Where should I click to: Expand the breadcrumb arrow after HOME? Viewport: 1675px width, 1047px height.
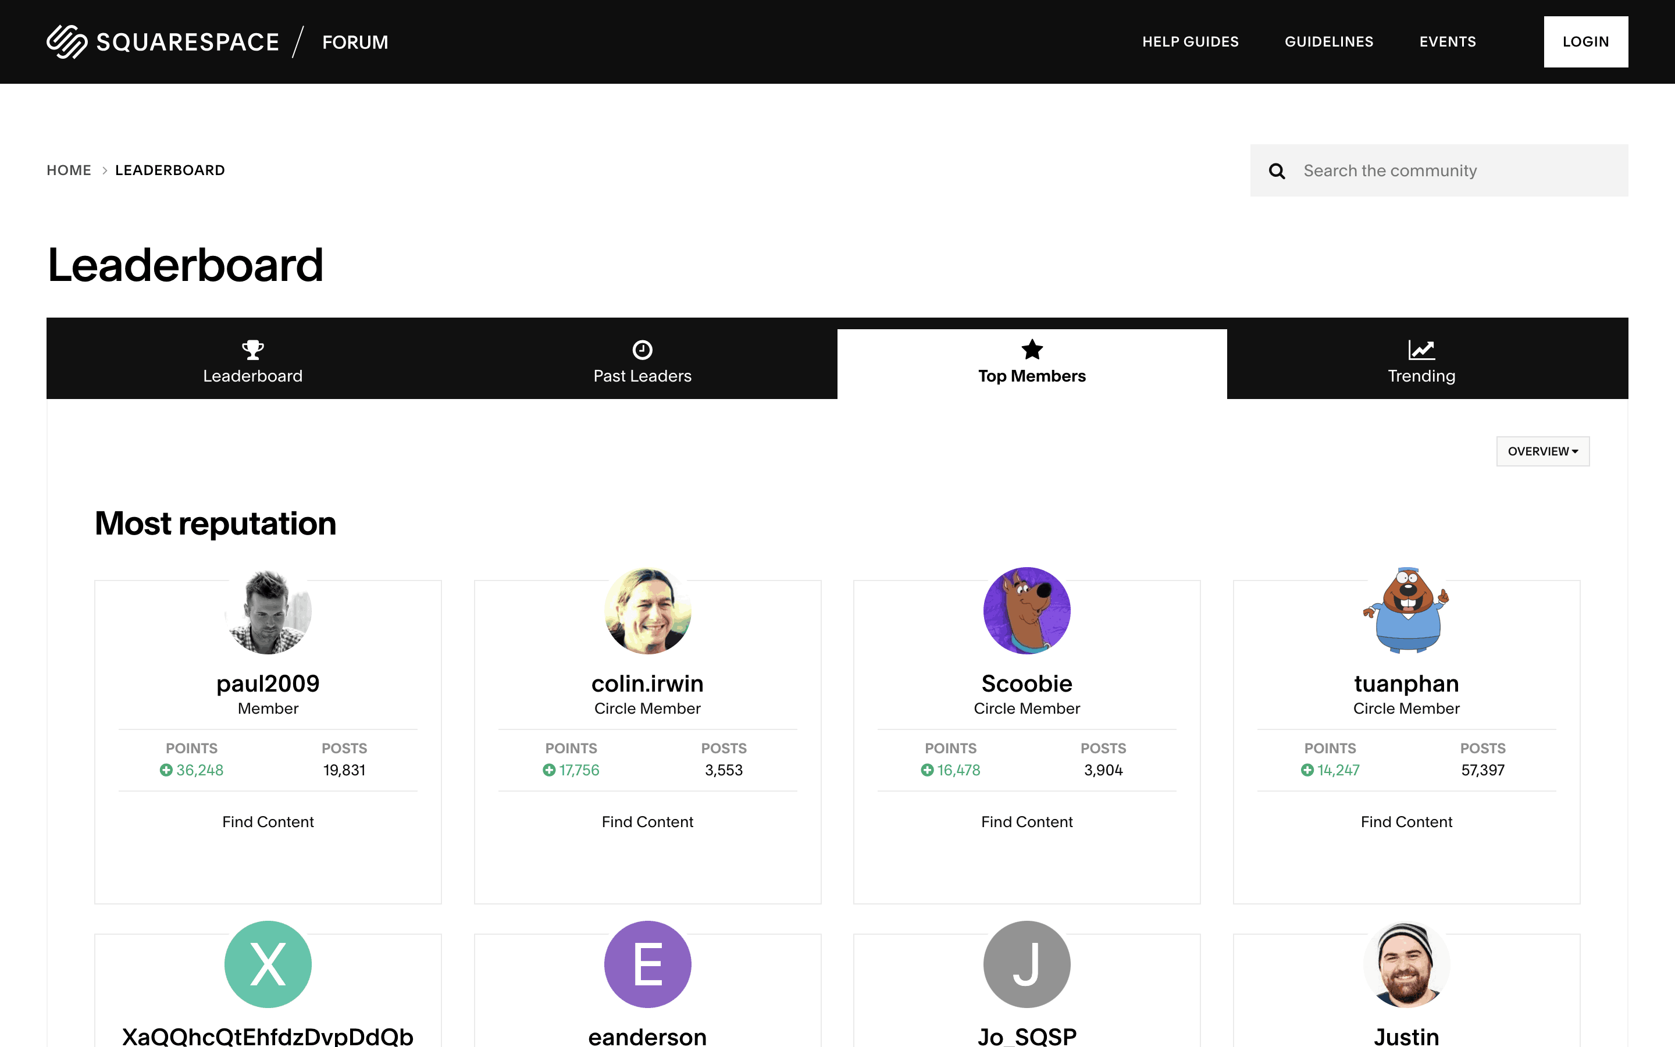(104, 170)
